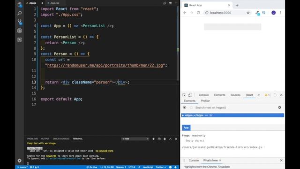Open the changes icon in the editor title
This screenshot has height=169, width=300.
tap(165, 3)
